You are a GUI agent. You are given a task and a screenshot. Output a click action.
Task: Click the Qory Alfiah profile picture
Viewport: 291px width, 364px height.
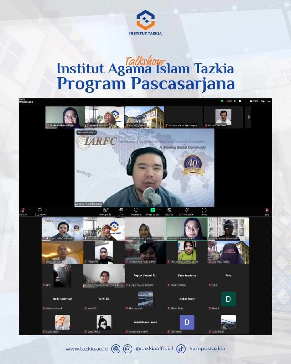(x=104, y=322)
